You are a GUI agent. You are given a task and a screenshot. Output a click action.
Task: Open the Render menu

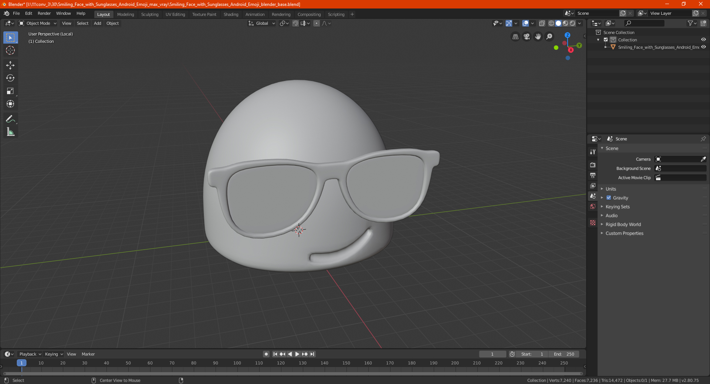point(44,13)
